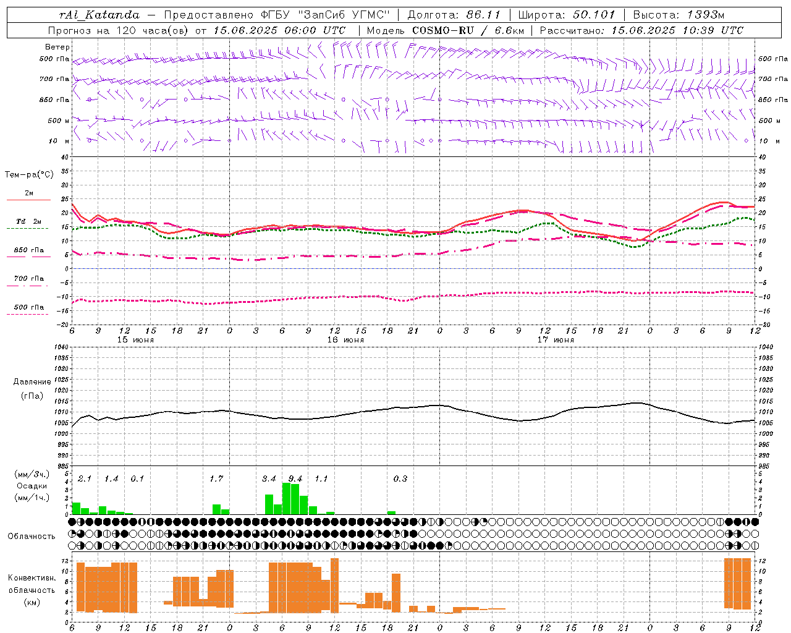Click the Осадки precipitation label
The width and height of the screenshot is (791, 633).
pyautogui.click(x=32, y=486)
